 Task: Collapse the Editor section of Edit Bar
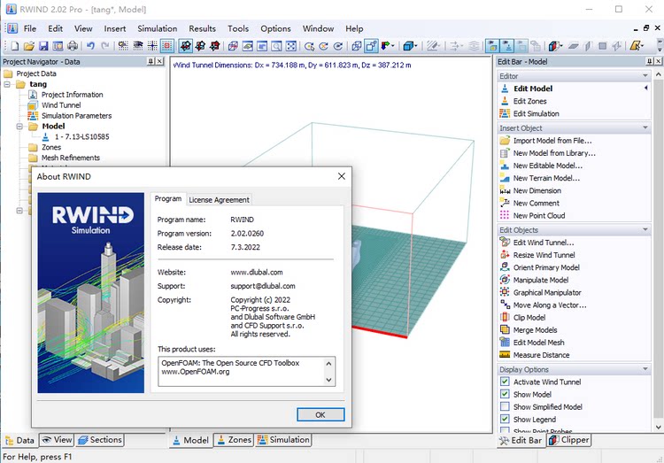[x=645, y=76]
